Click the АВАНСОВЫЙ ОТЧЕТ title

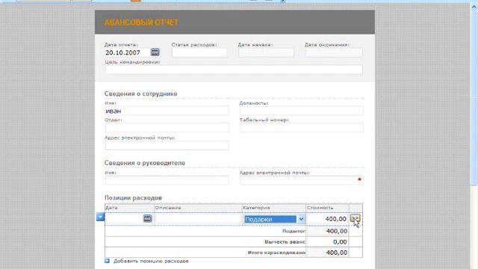[x=141, y=22]
